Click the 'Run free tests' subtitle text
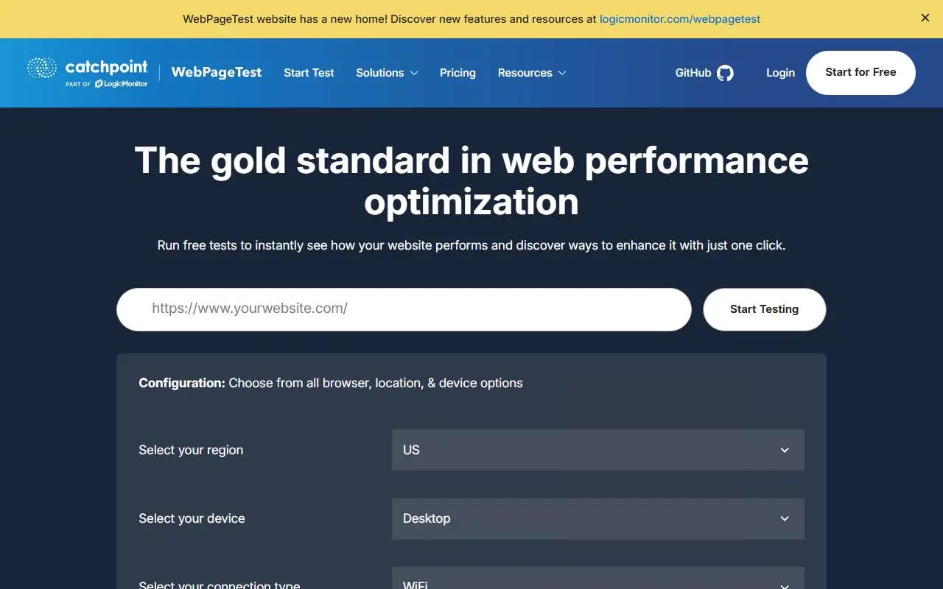Image resolution: width=943 pixels, height=589 pixels. [471, 245]
